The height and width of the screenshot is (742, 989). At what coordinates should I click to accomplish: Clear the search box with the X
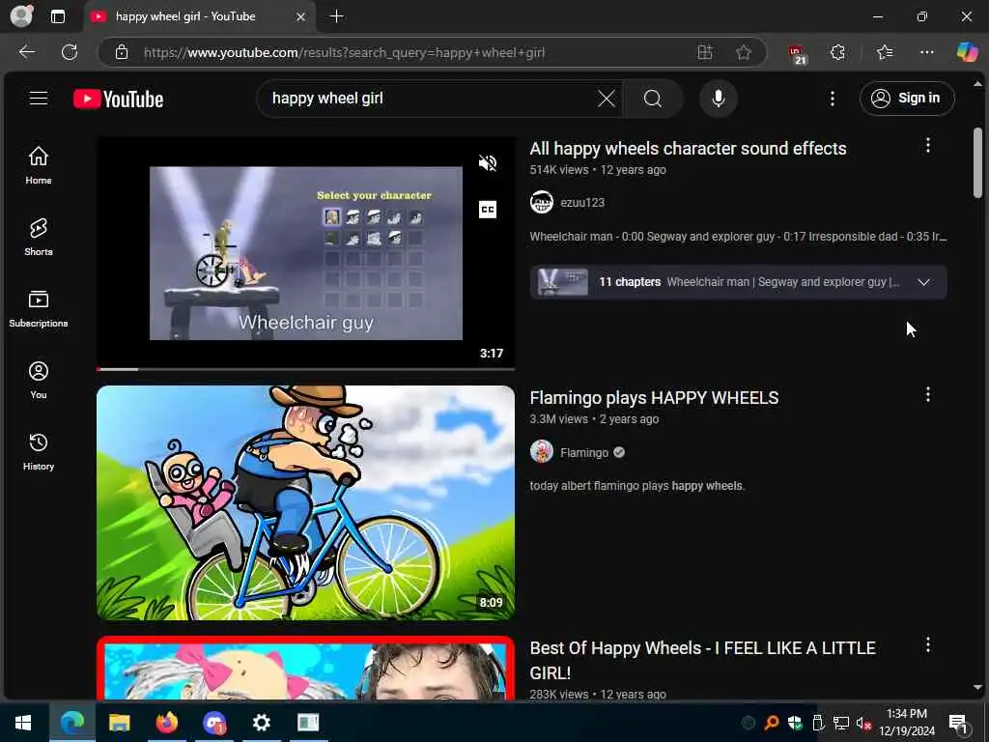pyautogui.click(x=607, y=99)
